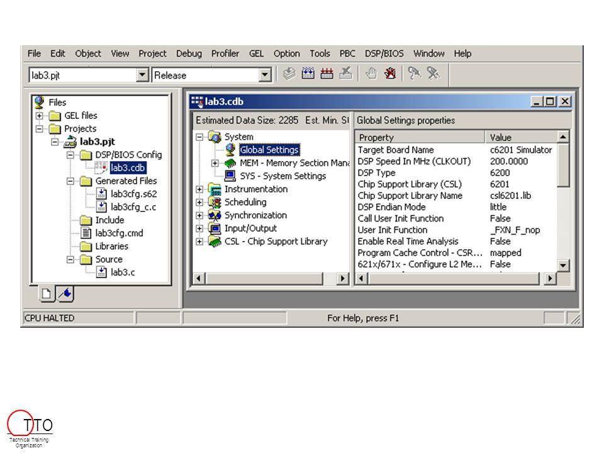This screenshot has height=453, width=604.
Task: Click the Property column header
Action: pos(420,137)
